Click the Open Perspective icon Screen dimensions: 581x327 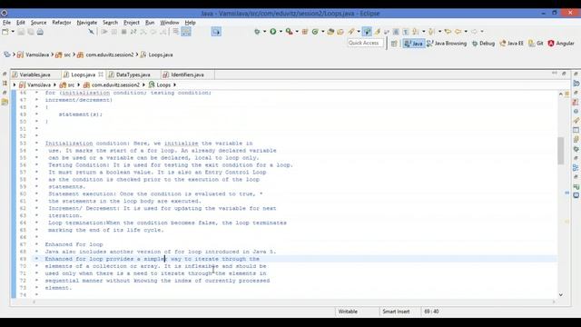pyautogui.click(x=394, y=44)
